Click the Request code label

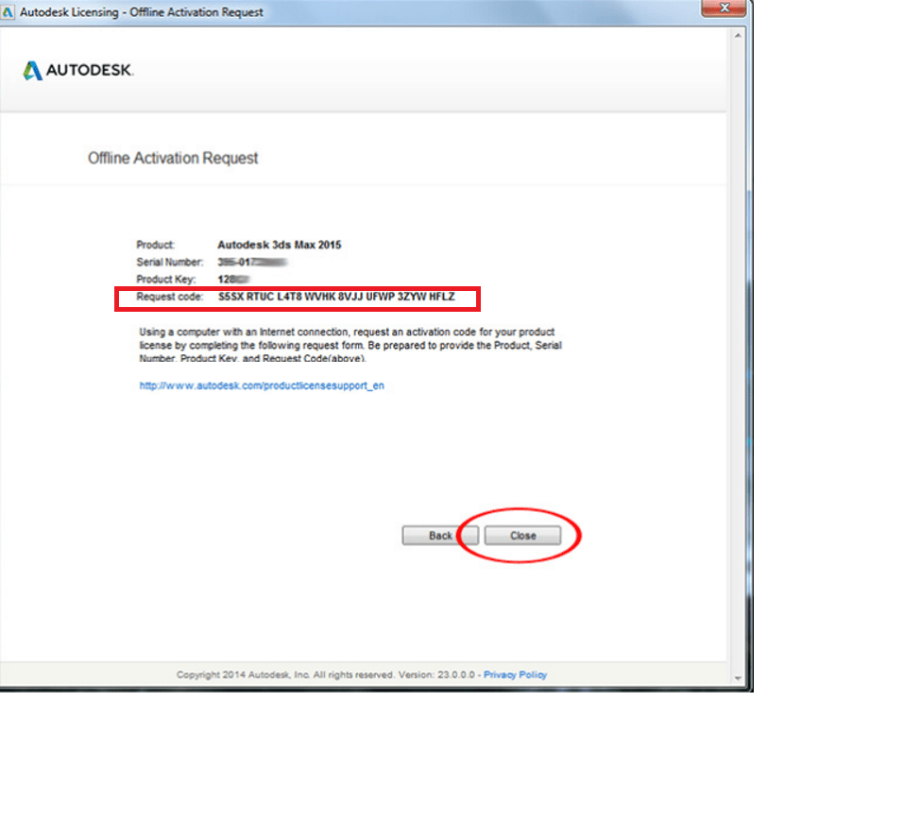point(169,297)
